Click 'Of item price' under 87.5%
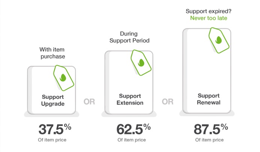 click(209, 140)
